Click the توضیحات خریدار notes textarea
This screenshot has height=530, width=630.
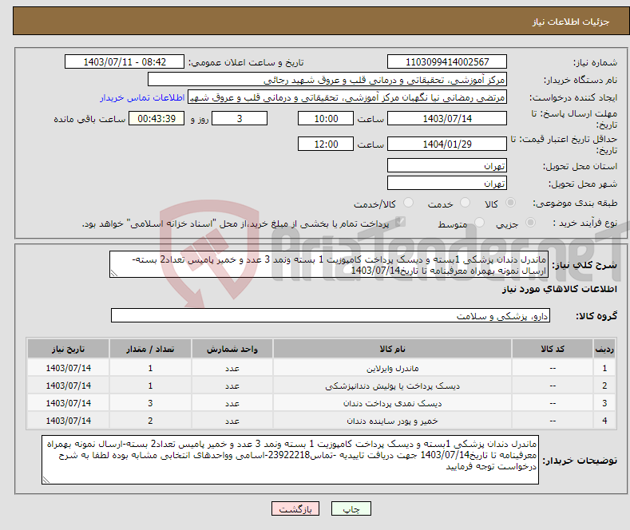[290, 460]
